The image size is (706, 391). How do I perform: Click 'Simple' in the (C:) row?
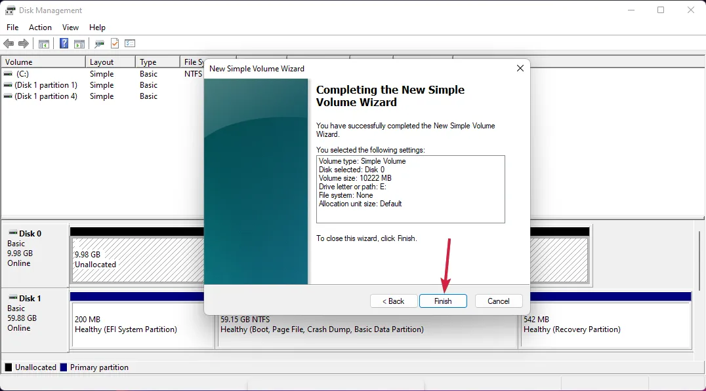coord(102,74)
